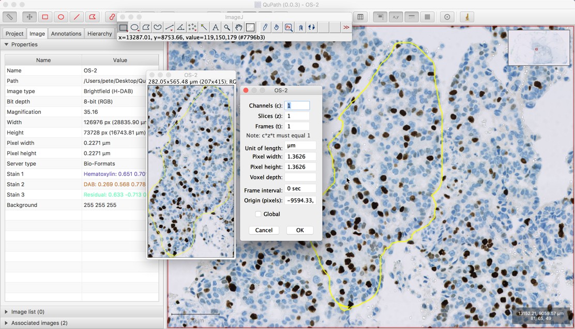The image size is (575, 329).
Task: Select the red Rectangle annotation tool in QuPath
Action: click(x=45, y=17)
